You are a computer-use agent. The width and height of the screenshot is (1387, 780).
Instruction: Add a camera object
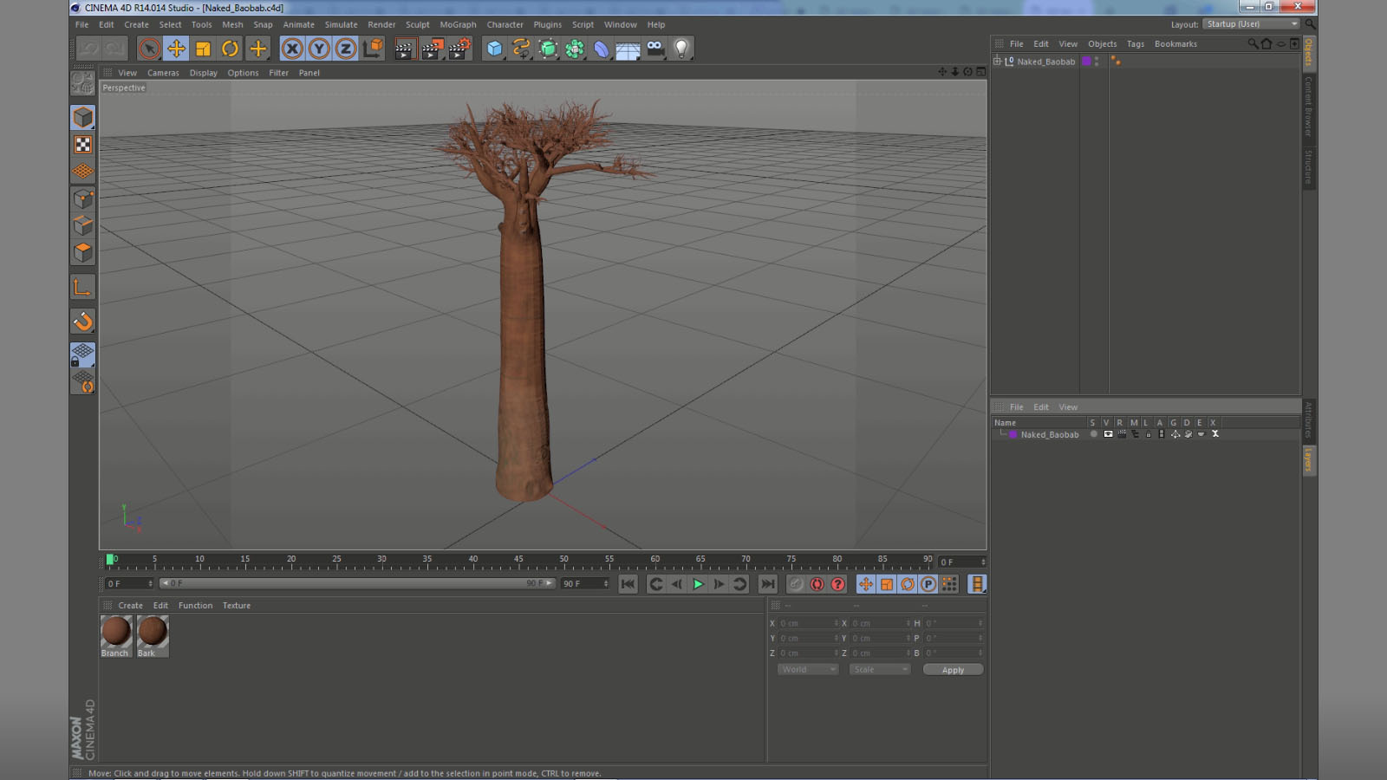point(655,49)
